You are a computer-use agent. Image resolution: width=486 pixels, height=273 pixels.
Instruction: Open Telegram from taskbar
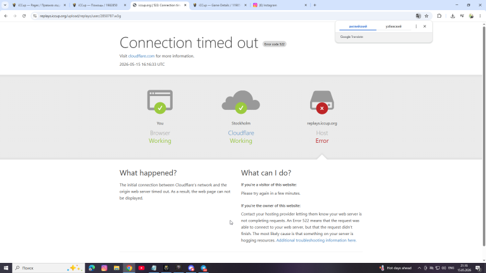point(203,268)
